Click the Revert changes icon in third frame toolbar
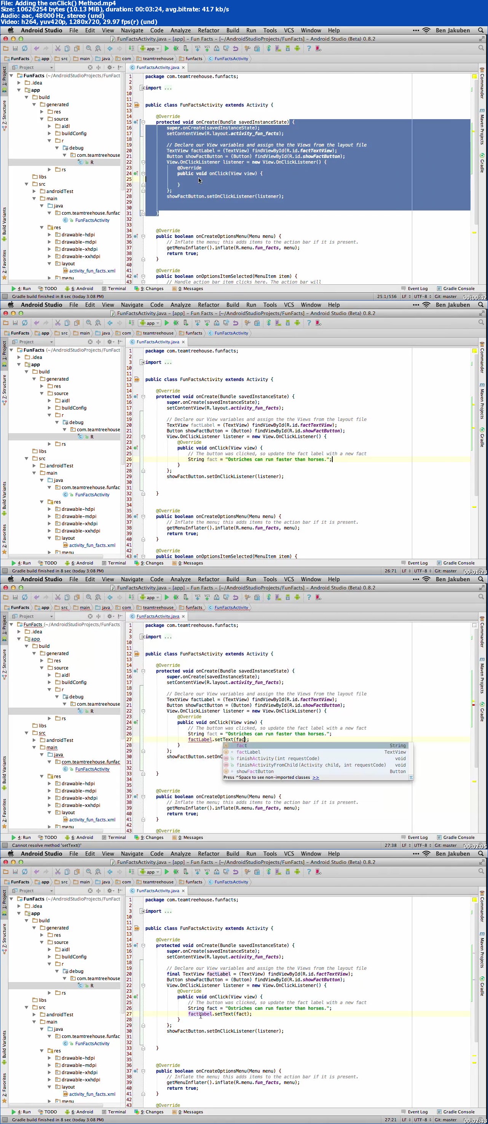488x1124 pixels. pyautogui.click(x=236, y=597)
